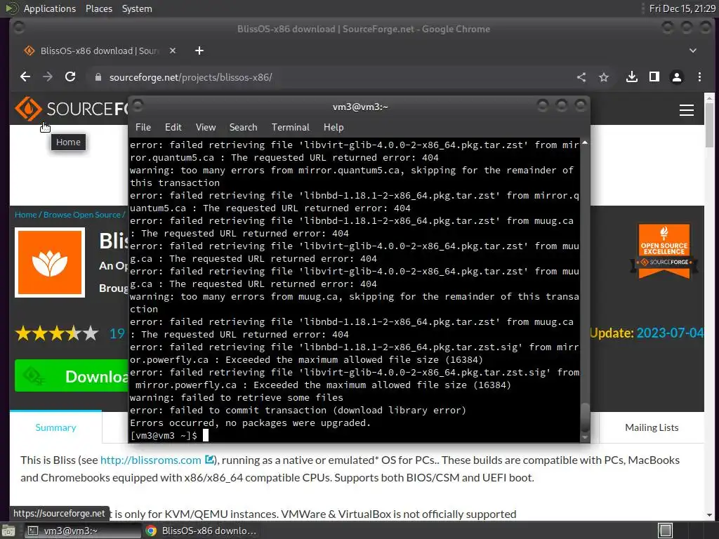Click the MATE logo icon in the top panel
This screenshot has height=539, width=719.
11,8
